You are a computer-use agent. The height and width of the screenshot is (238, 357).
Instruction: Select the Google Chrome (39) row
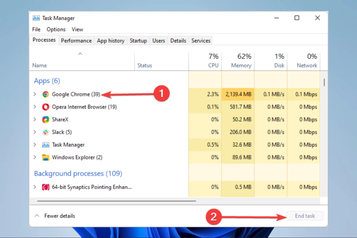click(174, 94)
